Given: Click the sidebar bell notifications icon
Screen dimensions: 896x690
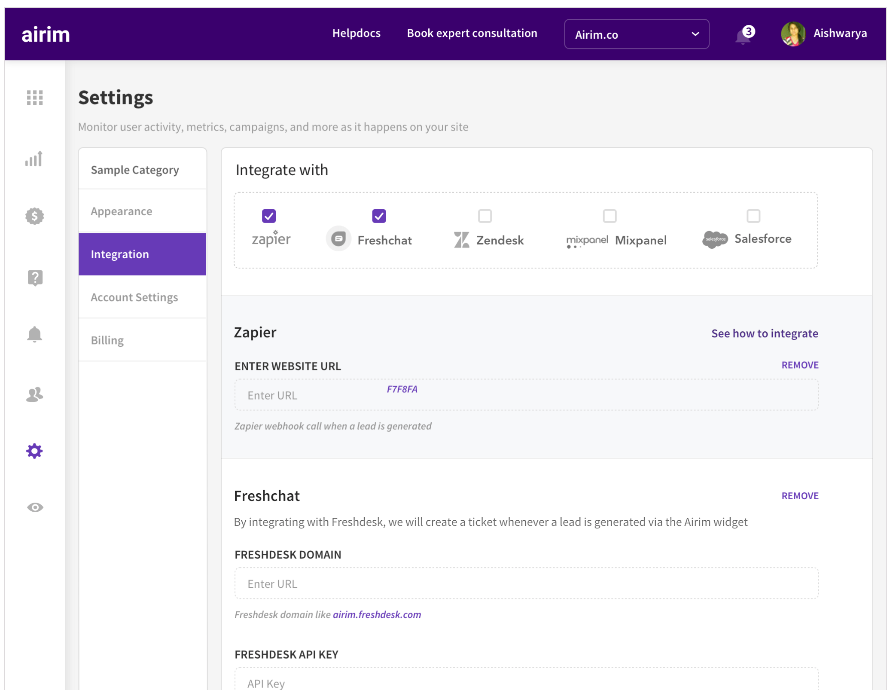Looking at the screenshot, I should point(34,334).
